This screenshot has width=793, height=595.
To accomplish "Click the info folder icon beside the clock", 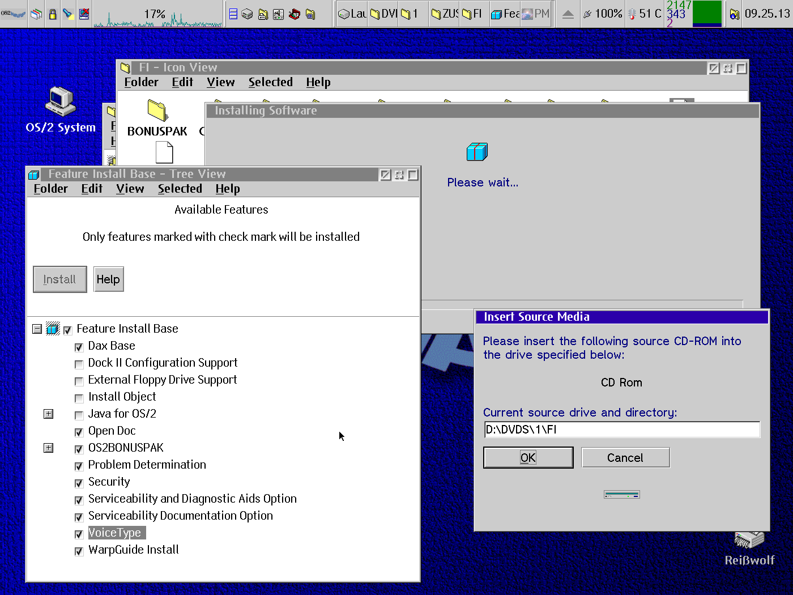I will [734, 14].
